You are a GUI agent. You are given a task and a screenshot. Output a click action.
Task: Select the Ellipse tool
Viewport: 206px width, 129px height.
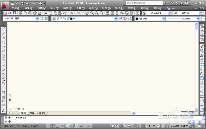[3, 70]
